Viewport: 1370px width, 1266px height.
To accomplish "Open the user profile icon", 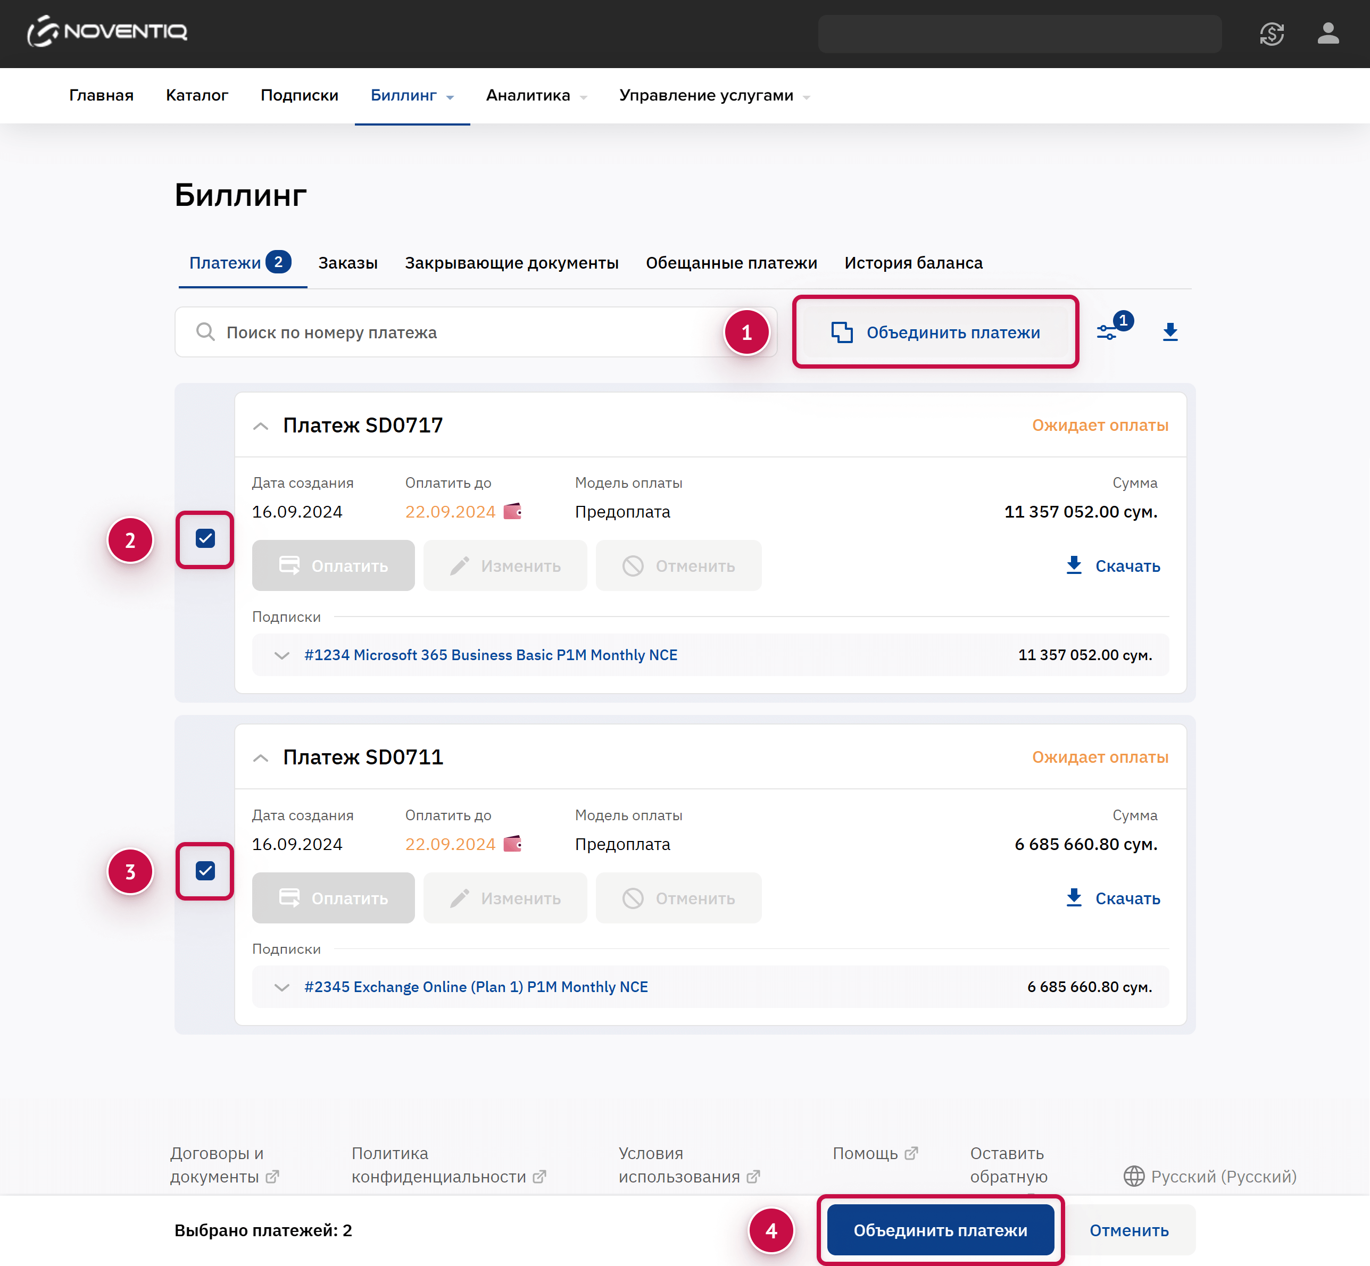I will [1327, 34].
